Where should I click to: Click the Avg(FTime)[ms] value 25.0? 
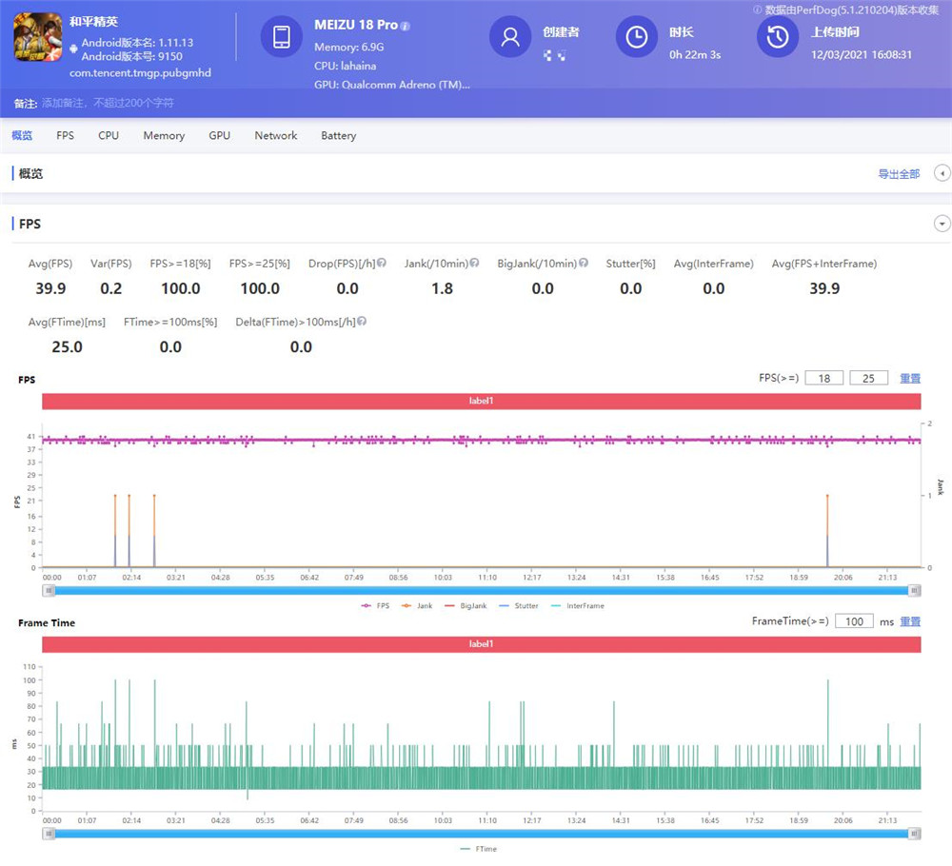click(67, 346)
